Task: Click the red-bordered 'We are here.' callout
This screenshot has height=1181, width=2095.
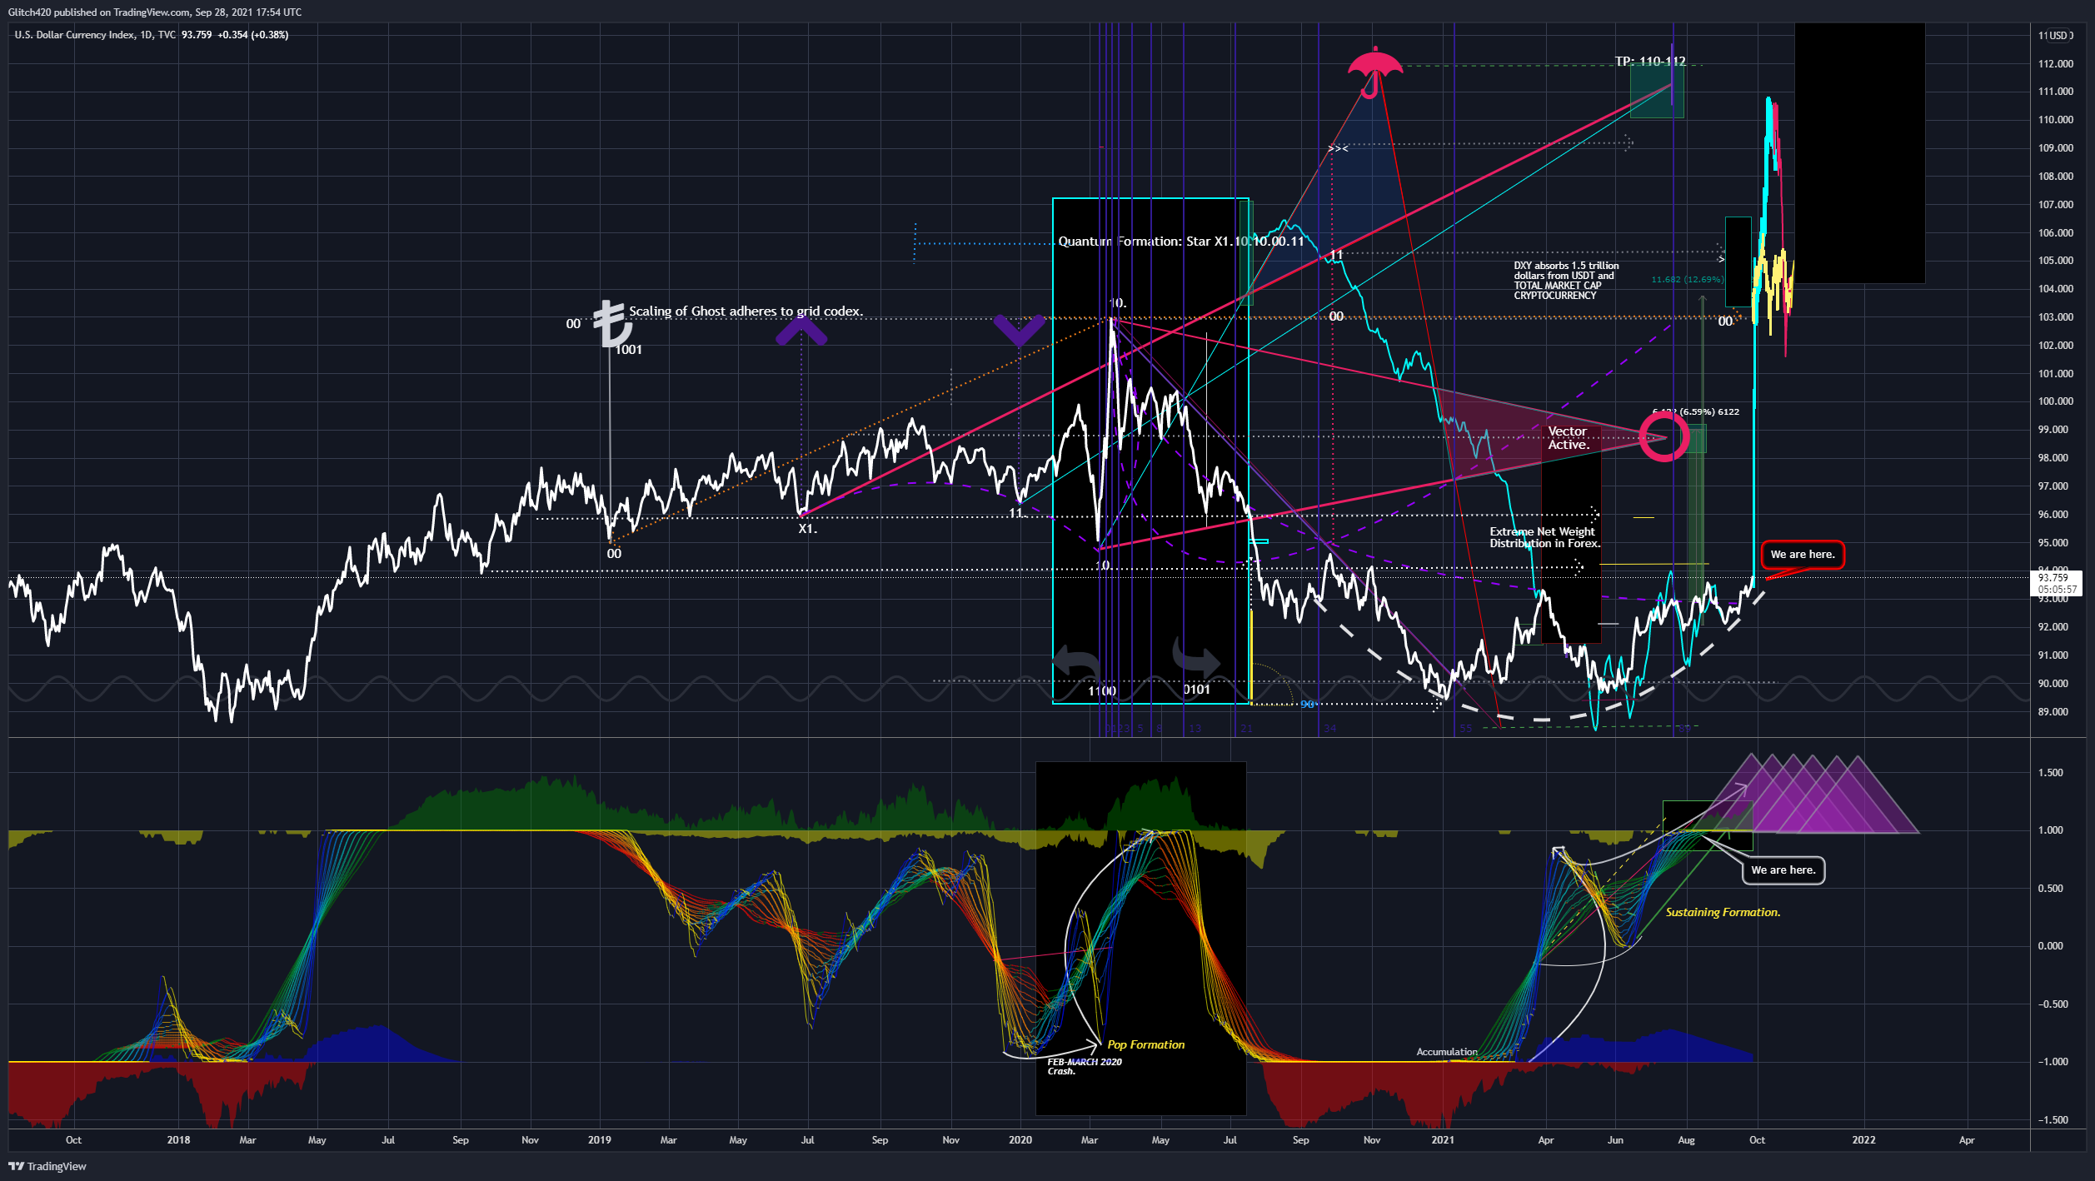Action: pyautogui.click(x=1803, y=555)
